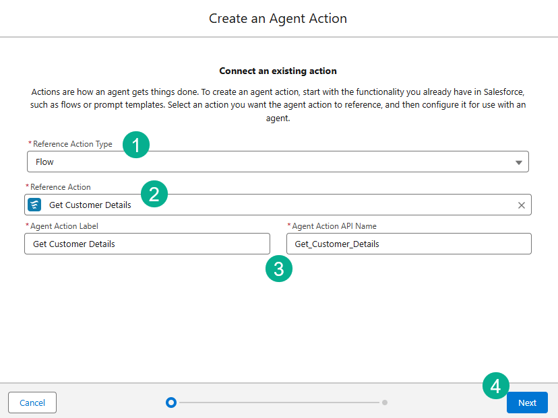Click the progress track line between steps
This screenshot has width=558, height=418.
coord(278,403)
